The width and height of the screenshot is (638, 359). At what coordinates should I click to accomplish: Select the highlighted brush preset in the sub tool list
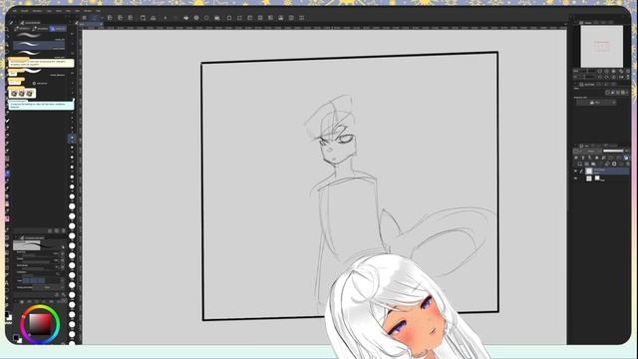(x=39, y=45)
